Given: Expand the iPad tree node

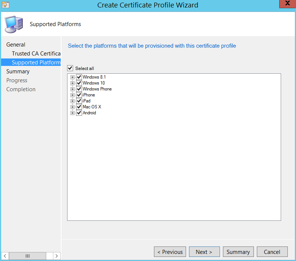Looking at the screenshot, I should (72, 101).
